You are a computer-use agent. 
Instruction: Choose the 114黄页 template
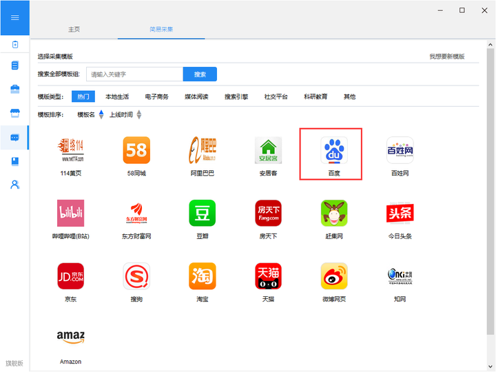(x=70, y=156)
